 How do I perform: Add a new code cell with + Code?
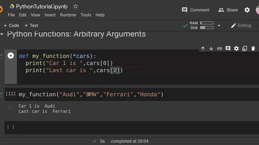(11, 25)
